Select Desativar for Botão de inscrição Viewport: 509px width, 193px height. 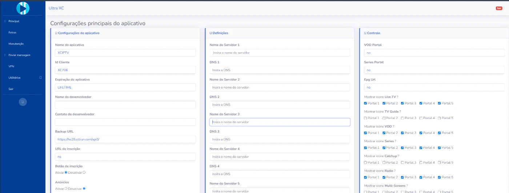click(84, 172)
